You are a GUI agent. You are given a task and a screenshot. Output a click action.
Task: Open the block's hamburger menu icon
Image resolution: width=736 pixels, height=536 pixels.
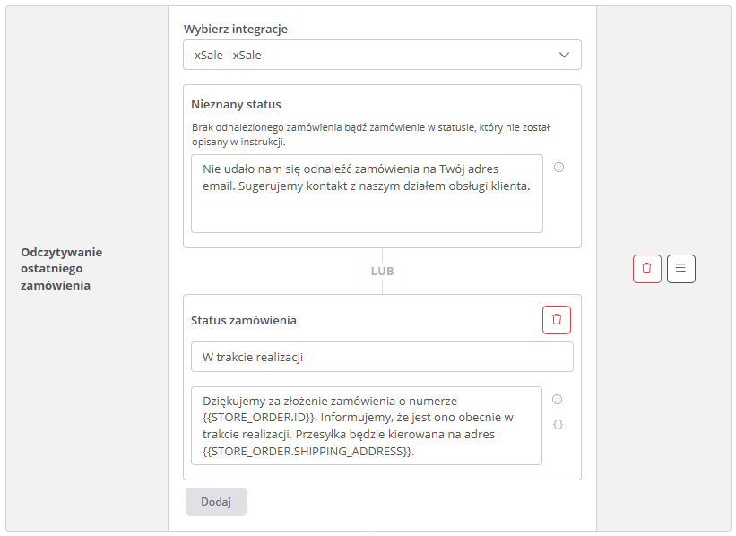coord(680,269)
